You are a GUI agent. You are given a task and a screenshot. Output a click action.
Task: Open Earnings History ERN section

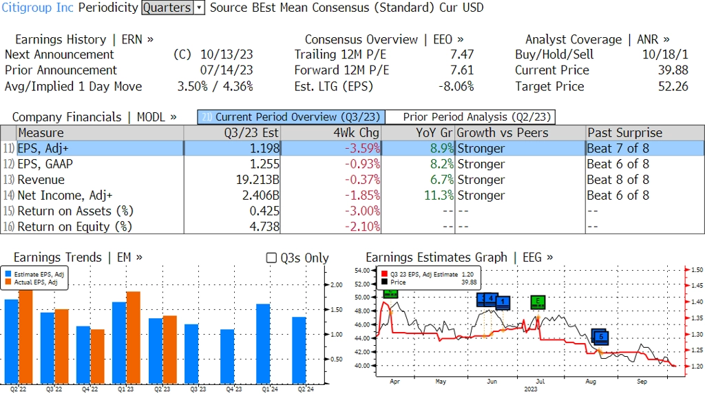84,39
